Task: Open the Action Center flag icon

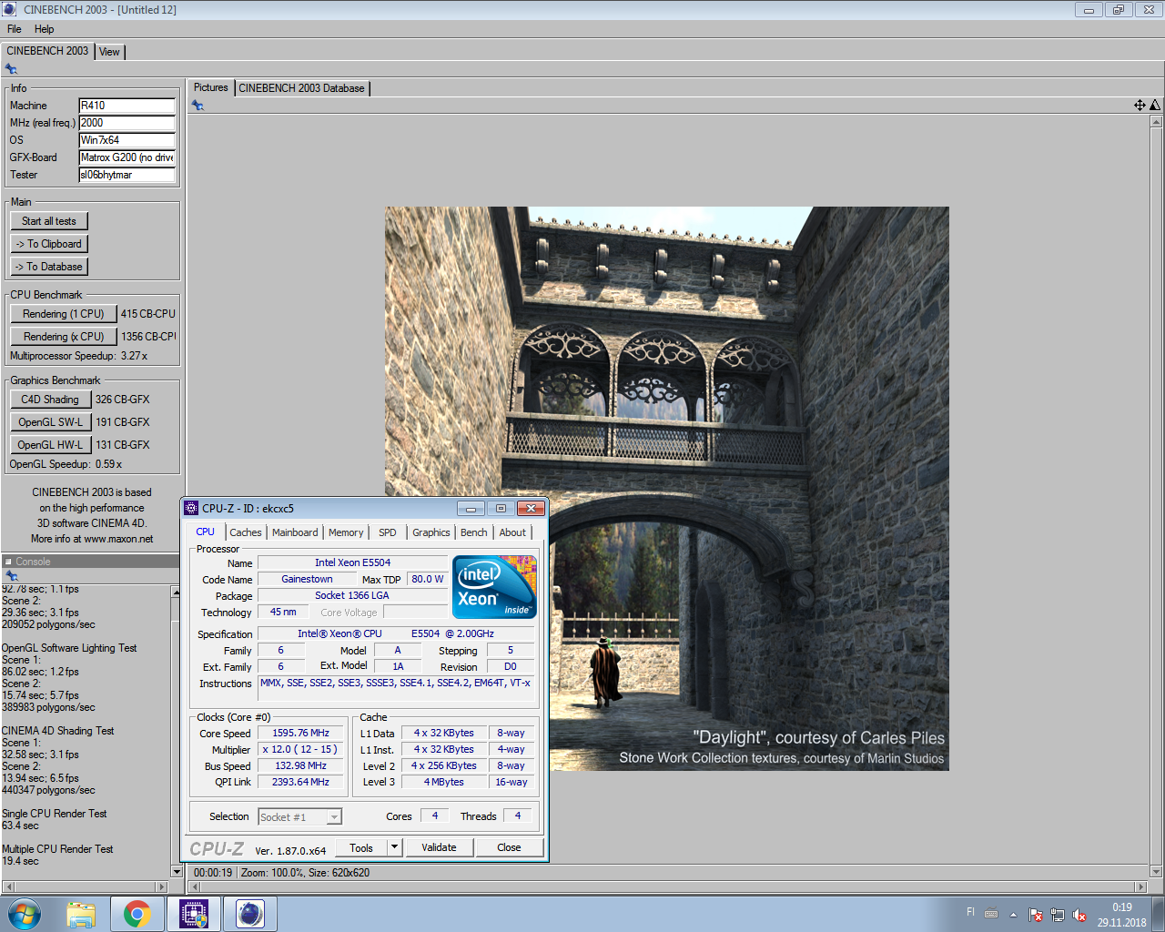Action: point(1036,915)
